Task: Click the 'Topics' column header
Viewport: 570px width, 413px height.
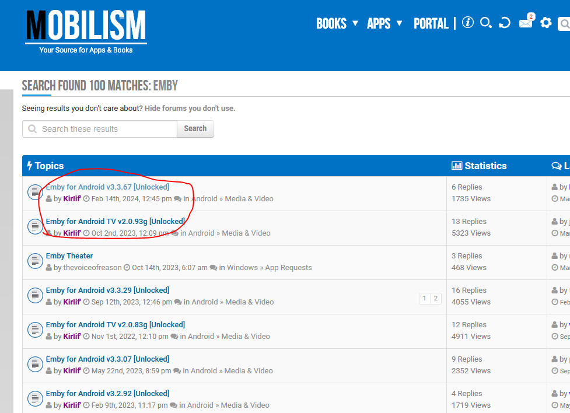Action: coord(46,166)
